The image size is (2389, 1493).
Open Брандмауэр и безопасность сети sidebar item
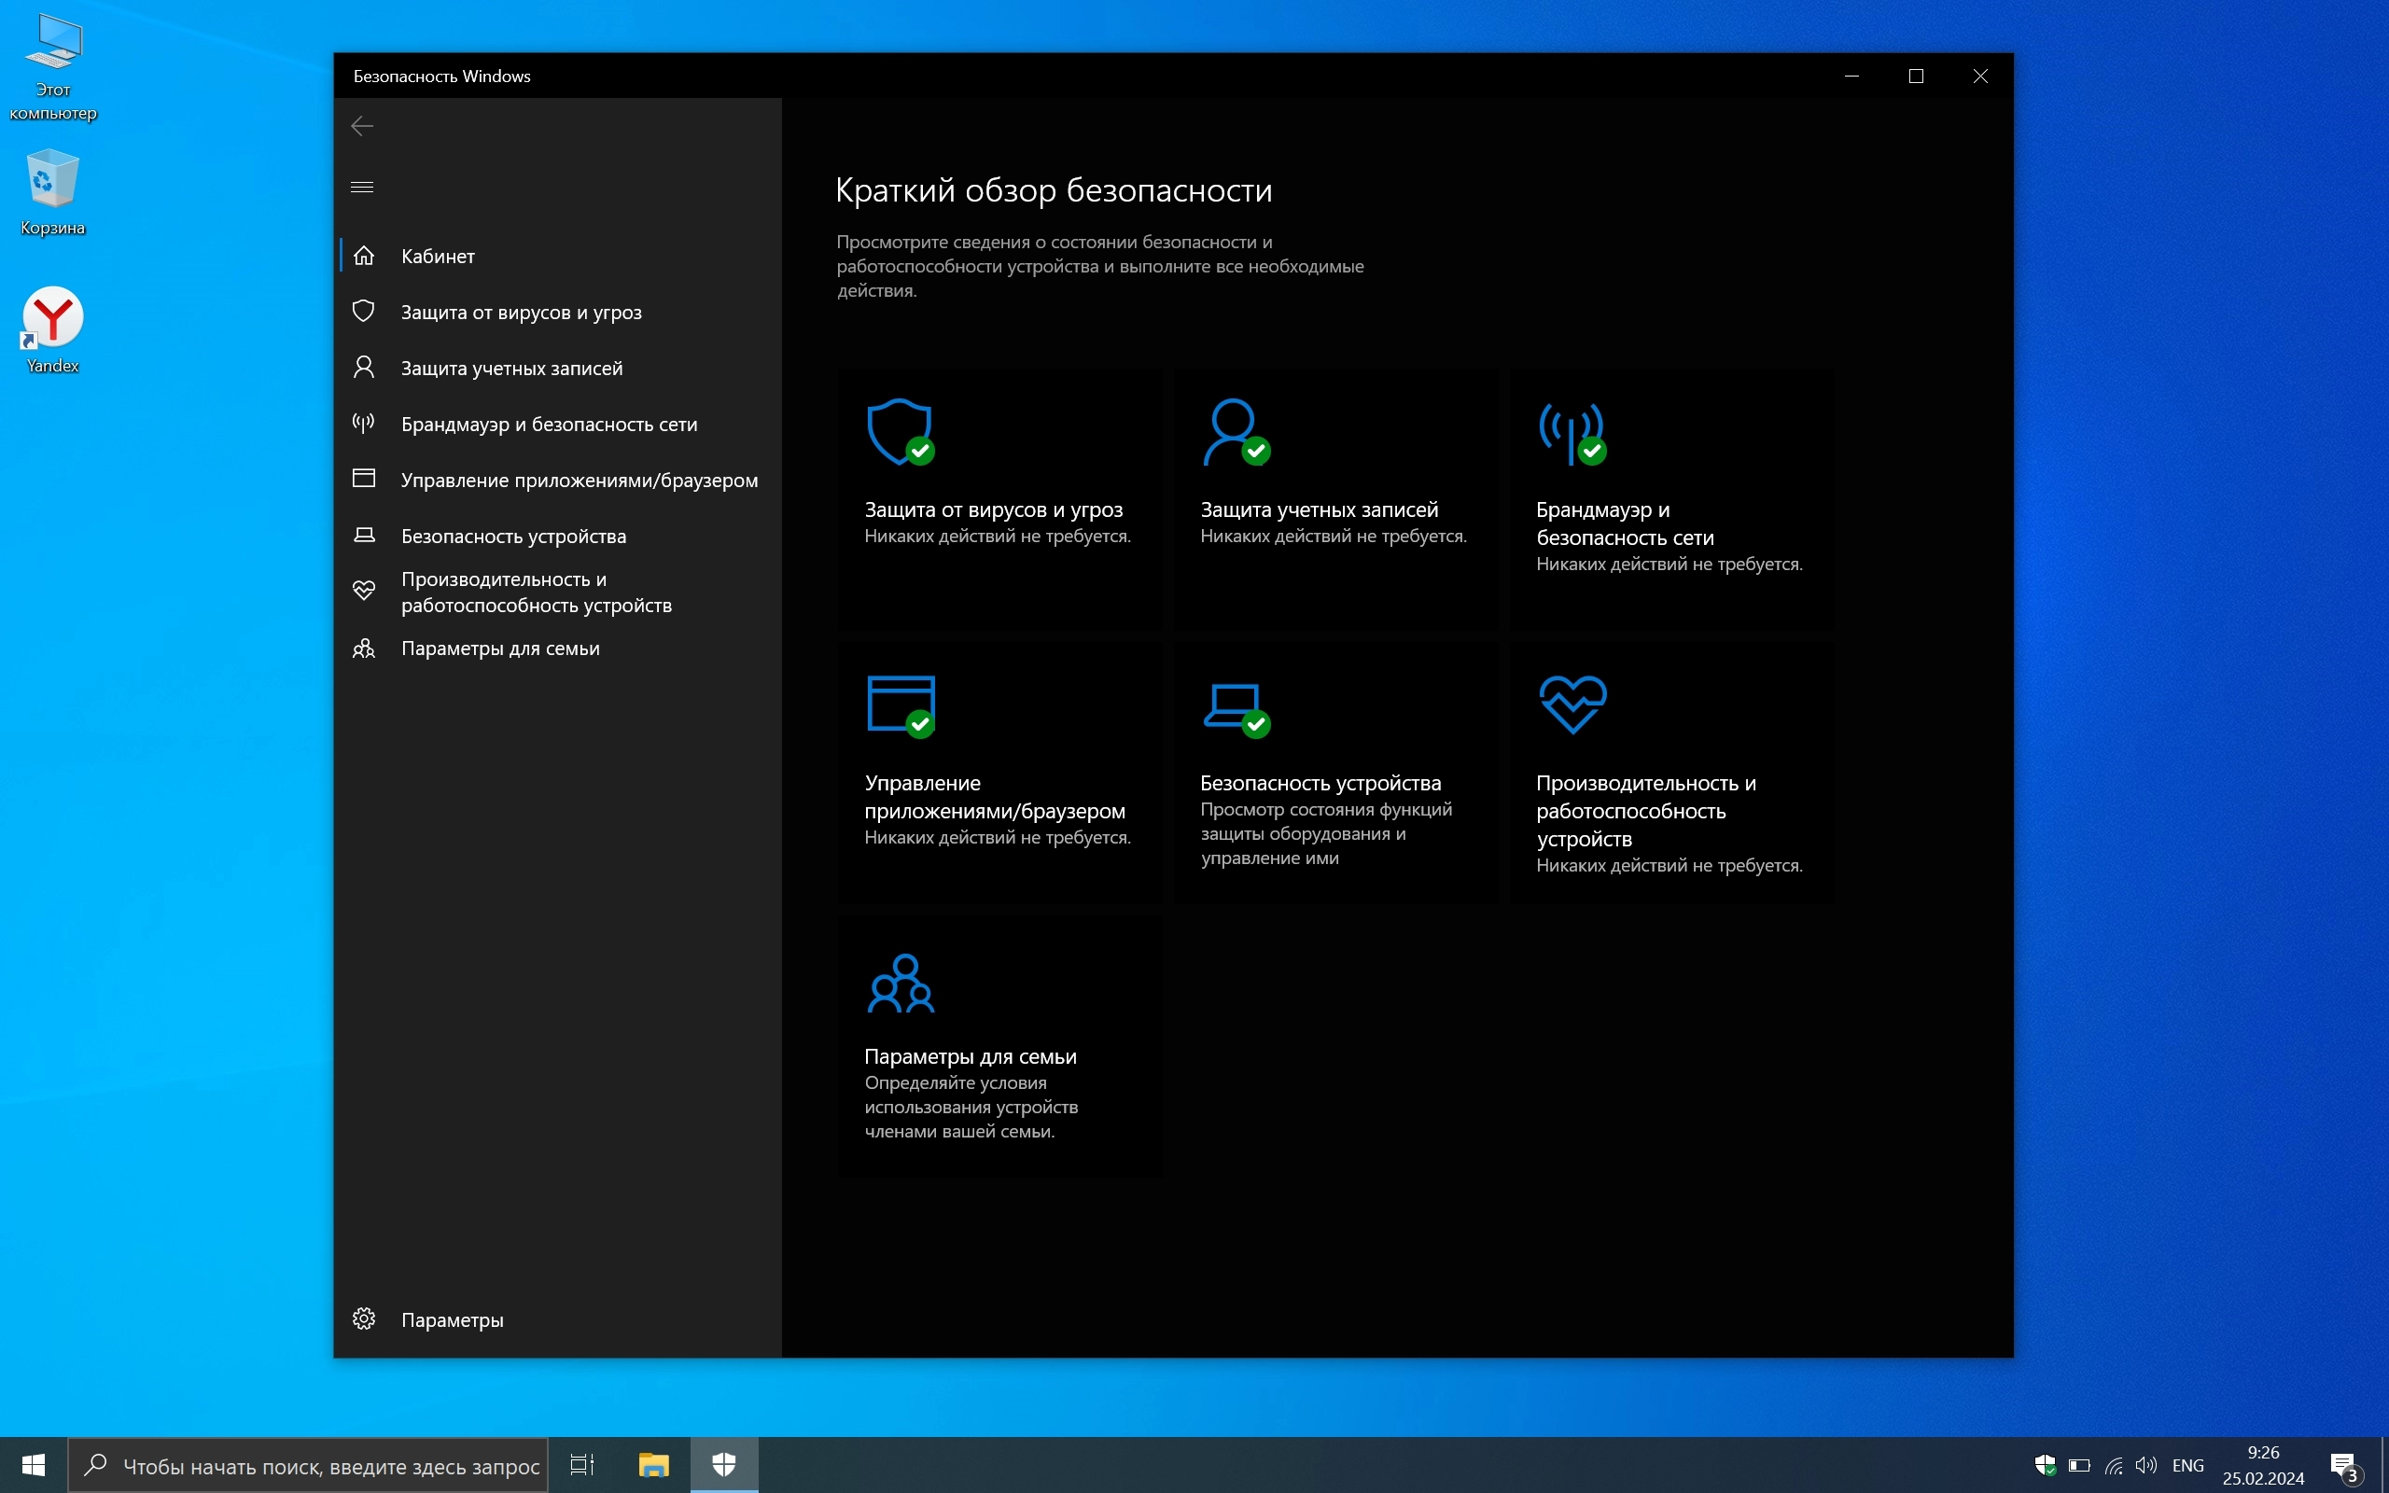click(548, 425)
